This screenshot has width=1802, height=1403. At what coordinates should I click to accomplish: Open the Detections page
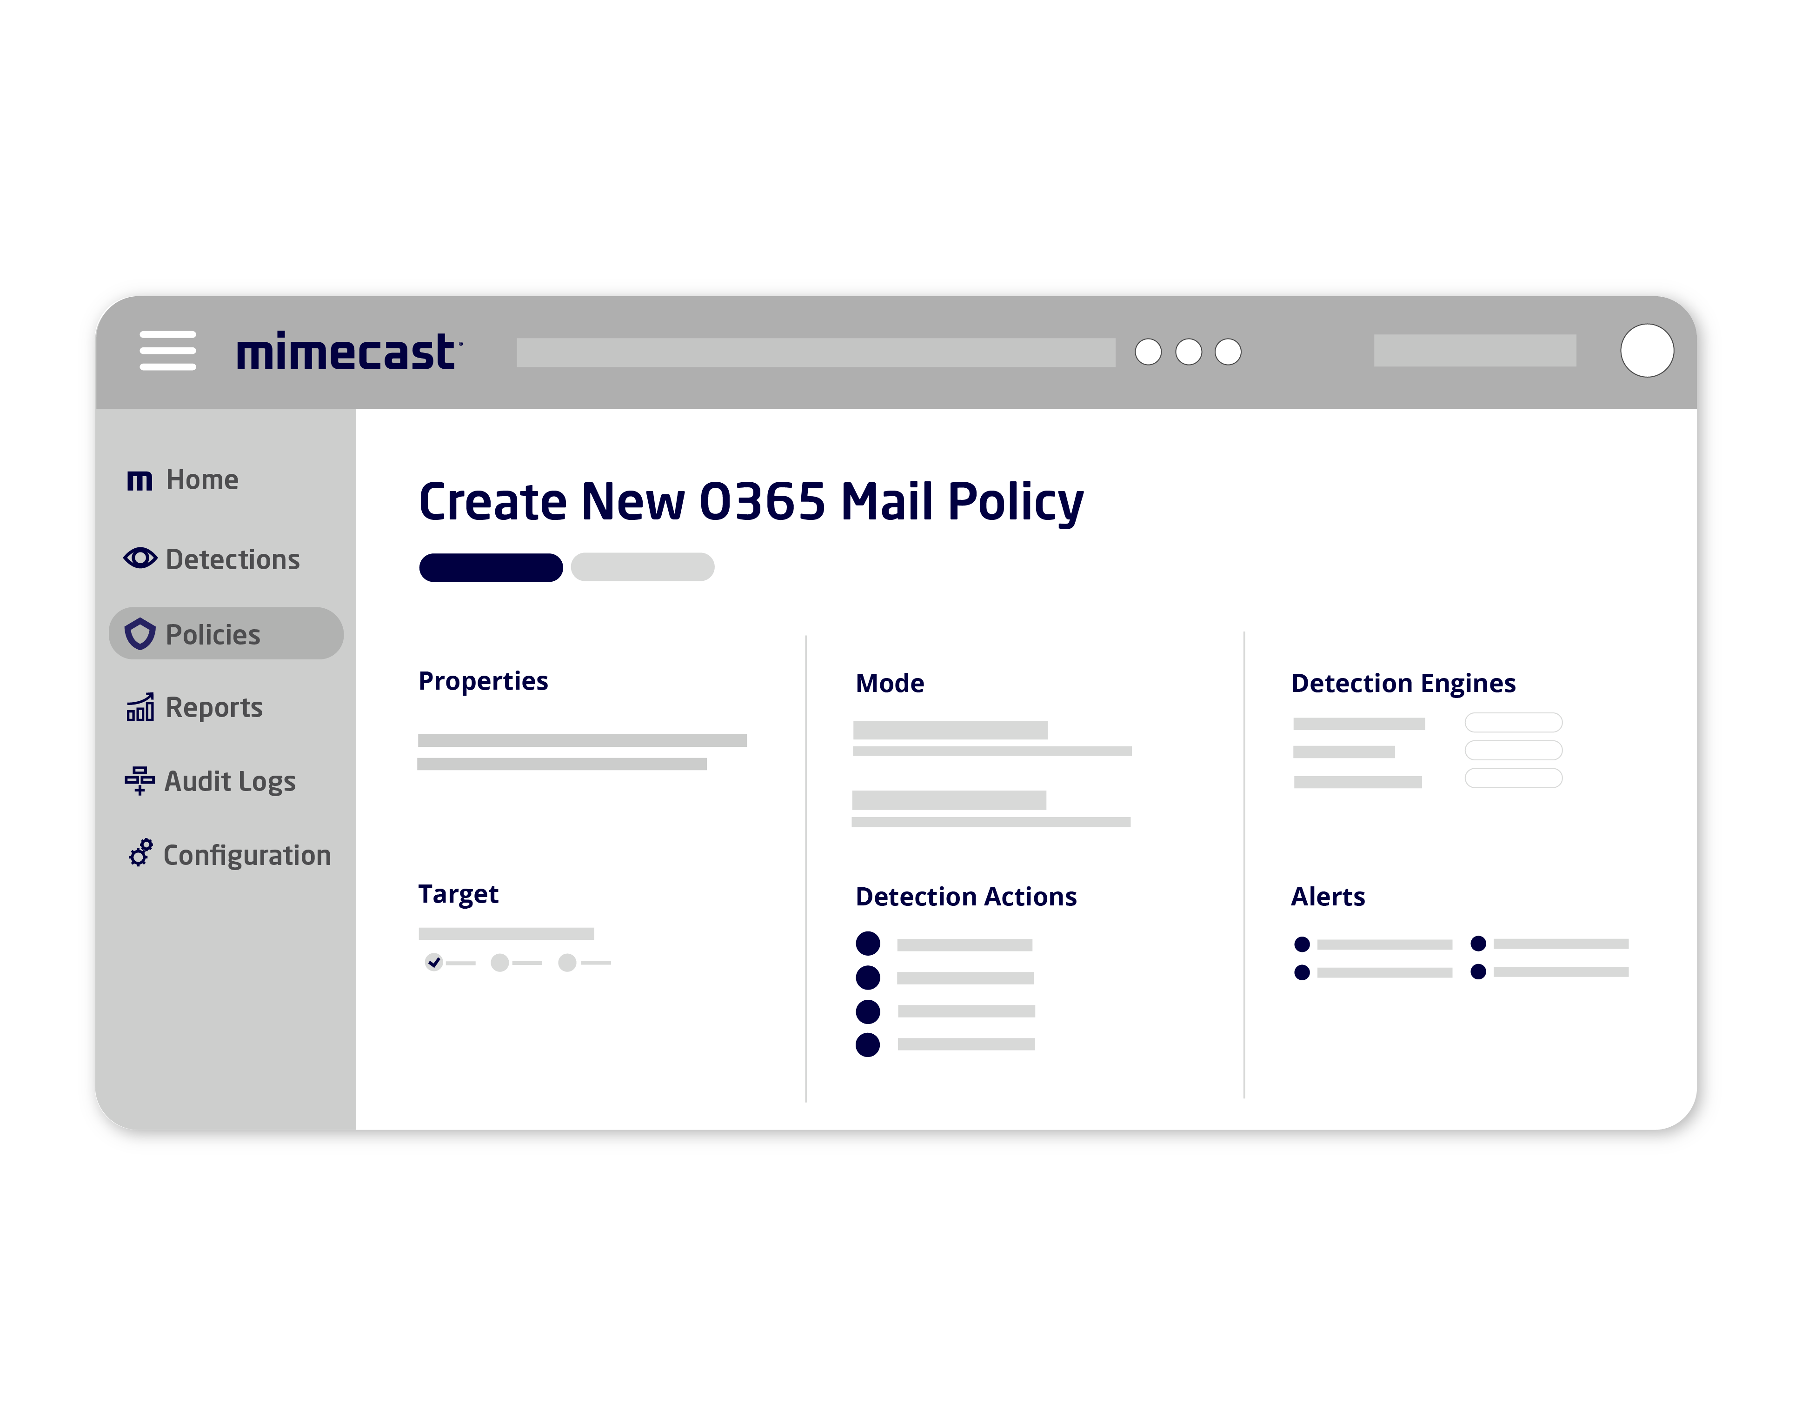[233, 559]
